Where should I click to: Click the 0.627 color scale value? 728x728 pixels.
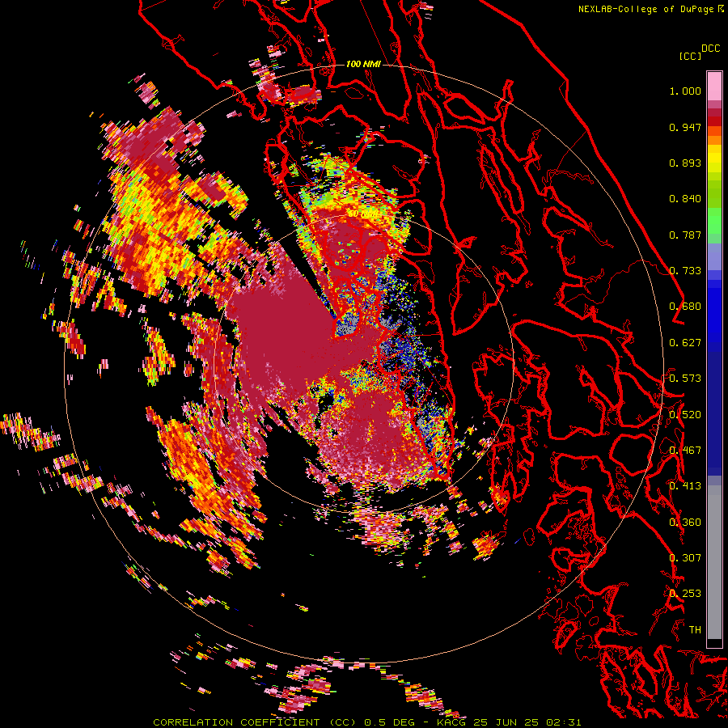click(x=685, y=343)
